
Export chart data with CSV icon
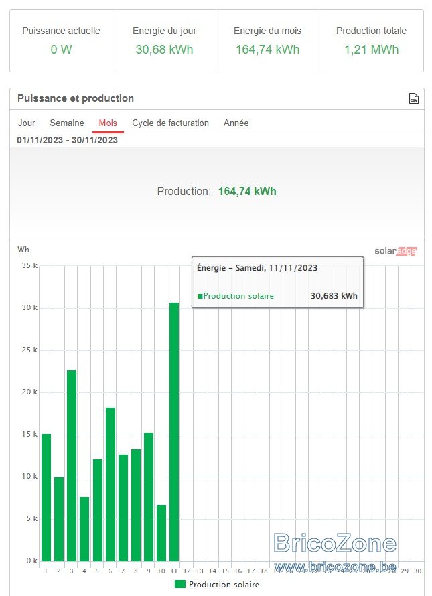point(414,98)
